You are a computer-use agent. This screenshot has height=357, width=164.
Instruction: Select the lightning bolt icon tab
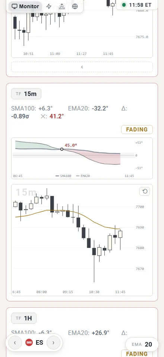(49, 6)
